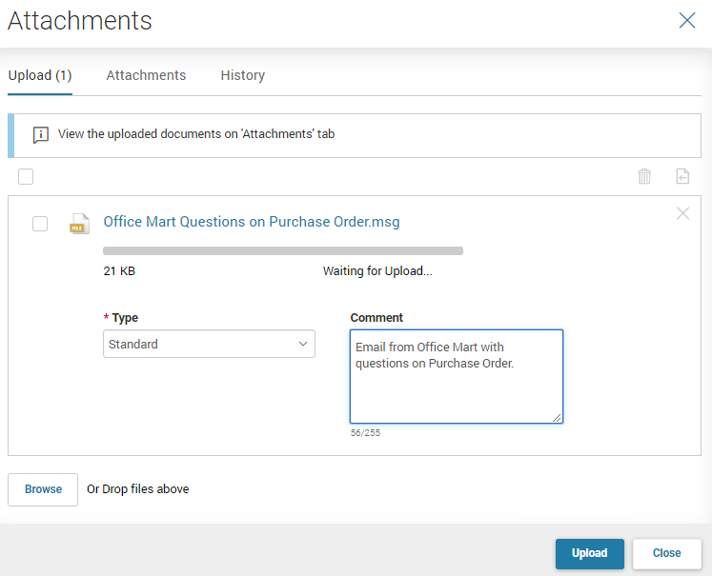Toggle the select-all checkbox
Viewport: 712px width, 576px height.
pos(26,176)
